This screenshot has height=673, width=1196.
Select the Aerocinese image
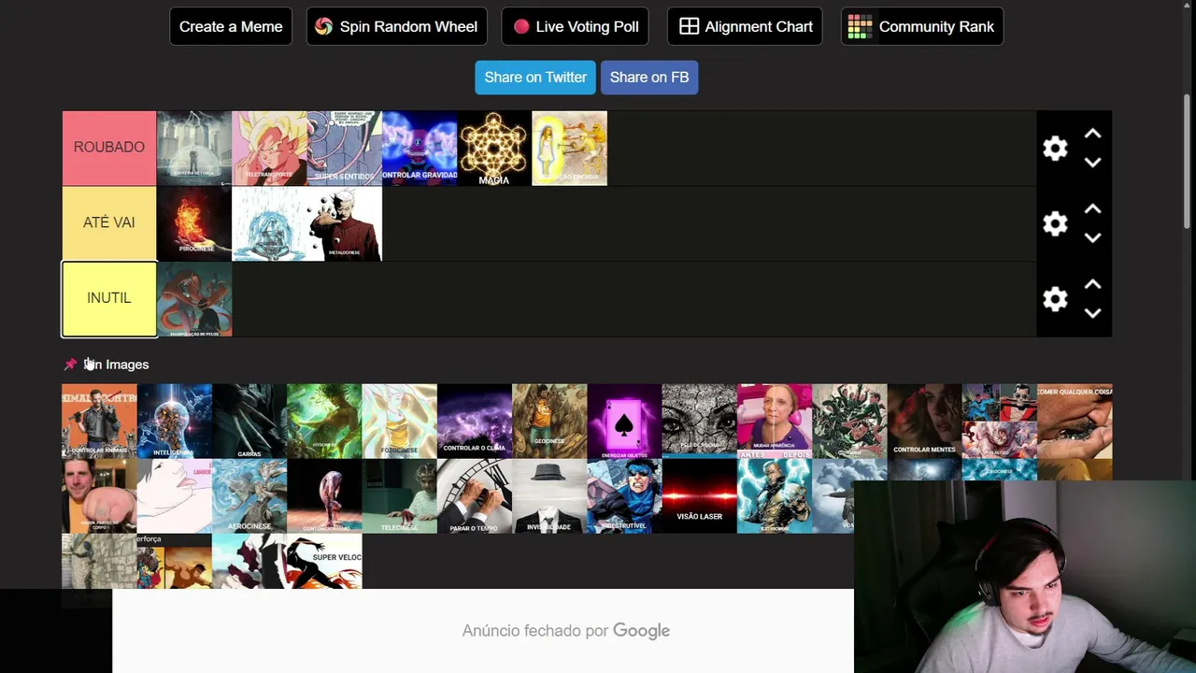(249, 496)
